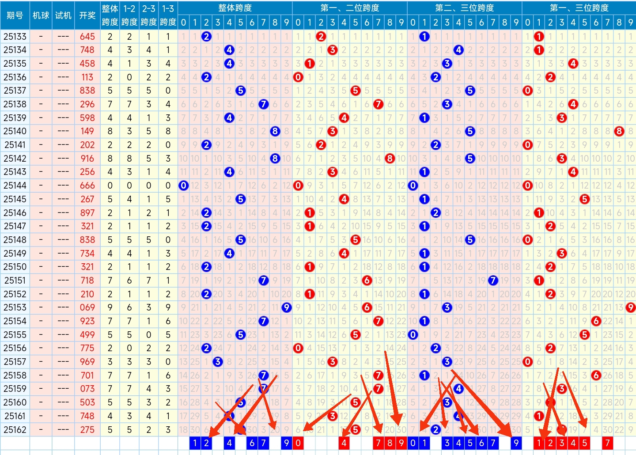This screenshot has height=455, width=636.
Task: Select draw number 666 in row 25144
Action: tap(87, 186)
